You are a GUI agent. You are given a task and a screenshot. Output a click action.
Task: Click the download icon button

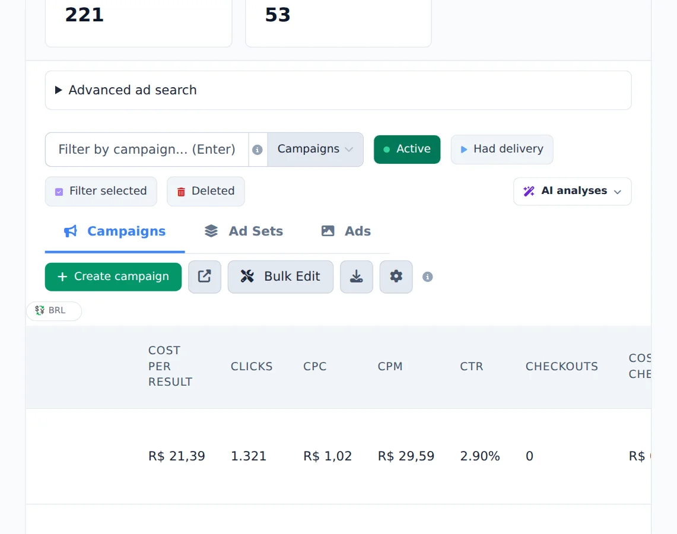point(356,276)
